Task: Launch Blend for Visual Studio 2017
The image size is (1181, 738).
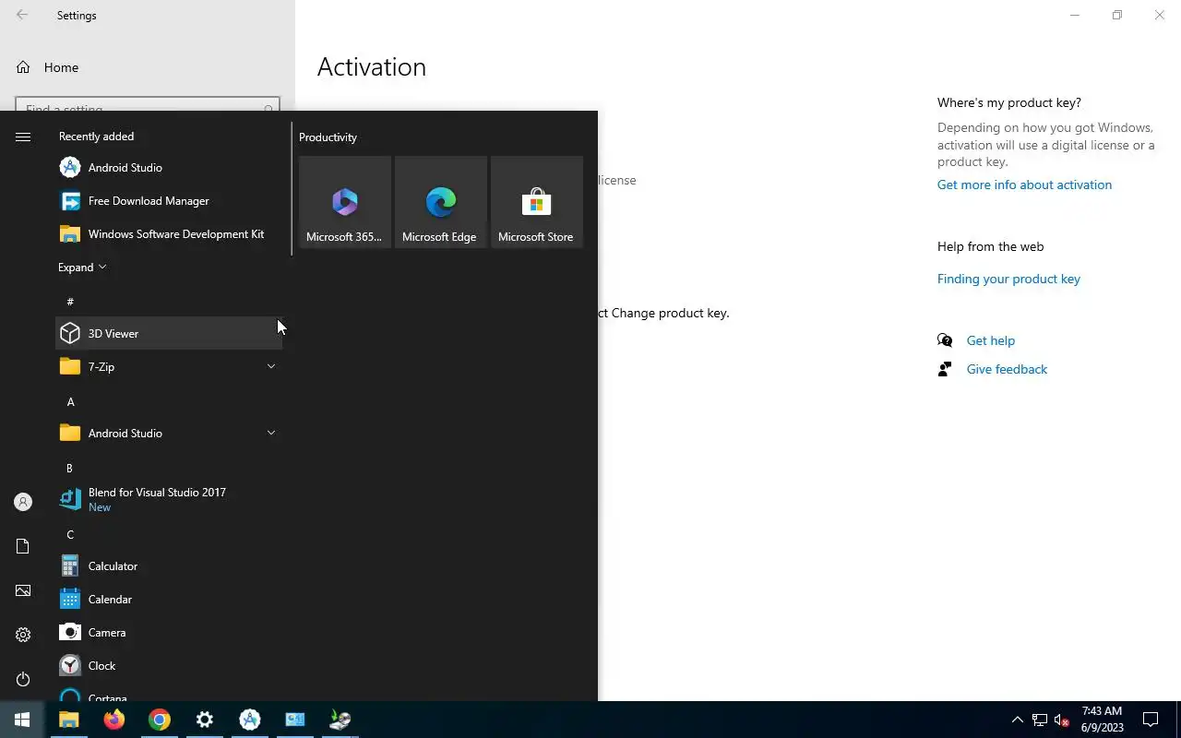Action: (169, 500)
